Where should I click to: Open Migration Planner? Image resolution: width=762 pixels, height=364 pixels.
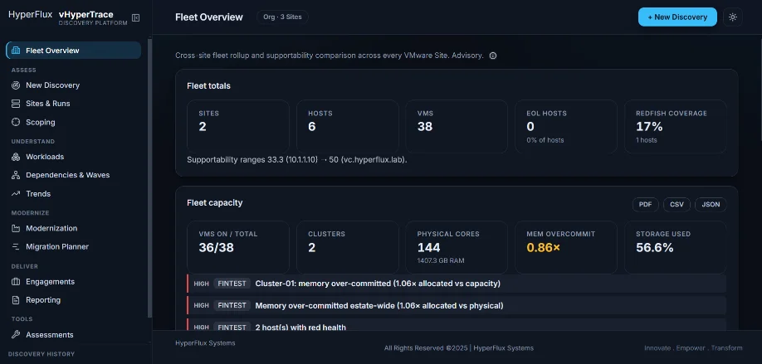tap(74, 246)
